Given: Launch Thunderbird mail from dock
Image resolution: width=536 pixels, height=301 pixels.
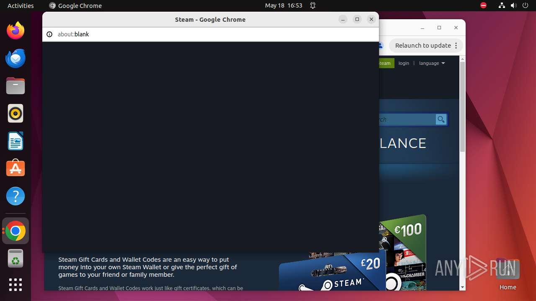Looking at the screenshot, I should (x=15, y=58).
